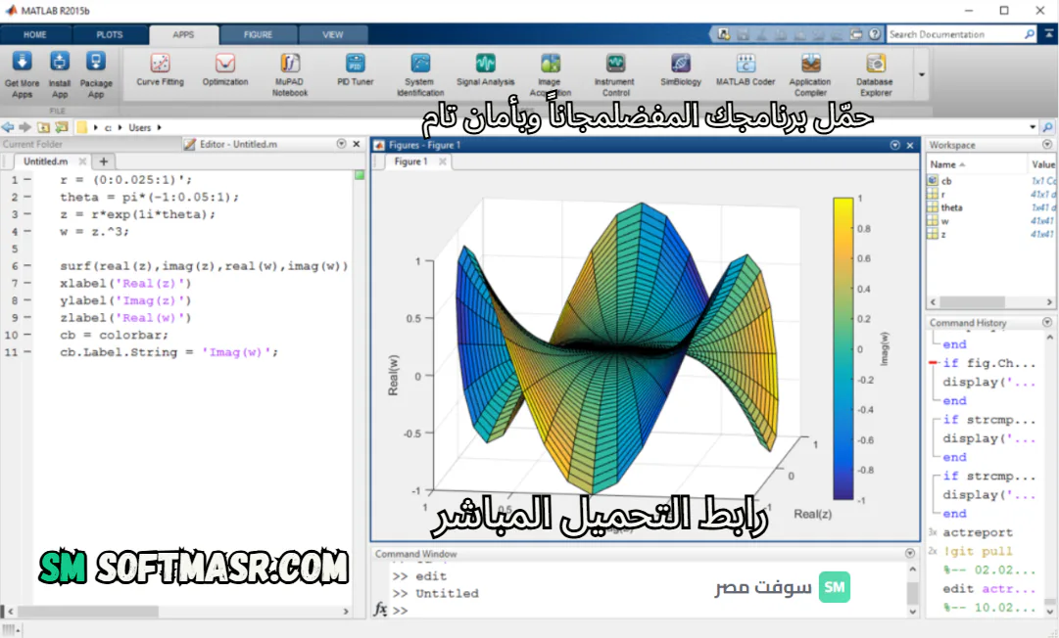The image size is (1059, 638).
Task: Switch to the FIGURE tab
Action: coord(258,35)
